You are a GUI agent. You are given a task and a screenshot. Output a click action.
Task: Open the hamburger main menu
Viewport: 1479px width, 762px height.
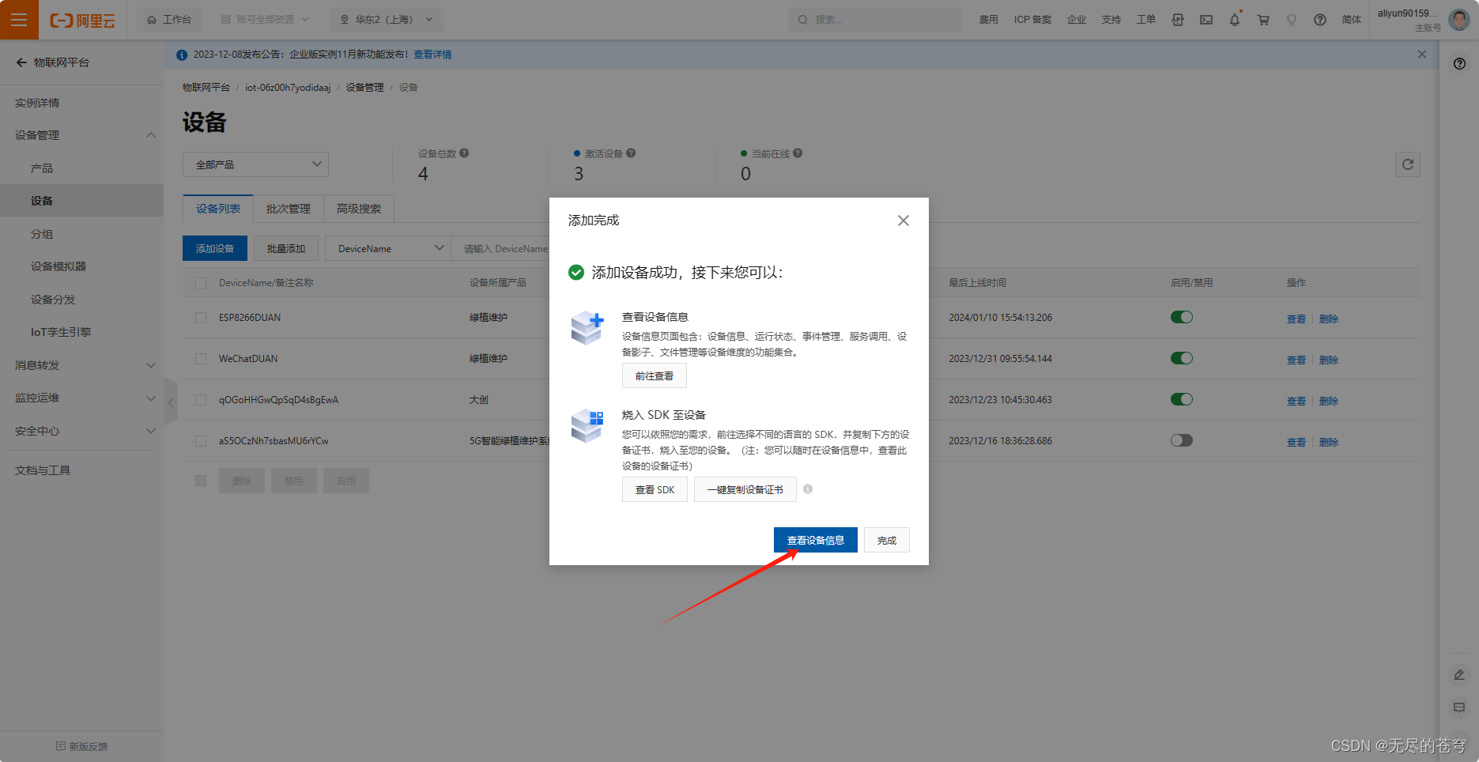point(19,20)
